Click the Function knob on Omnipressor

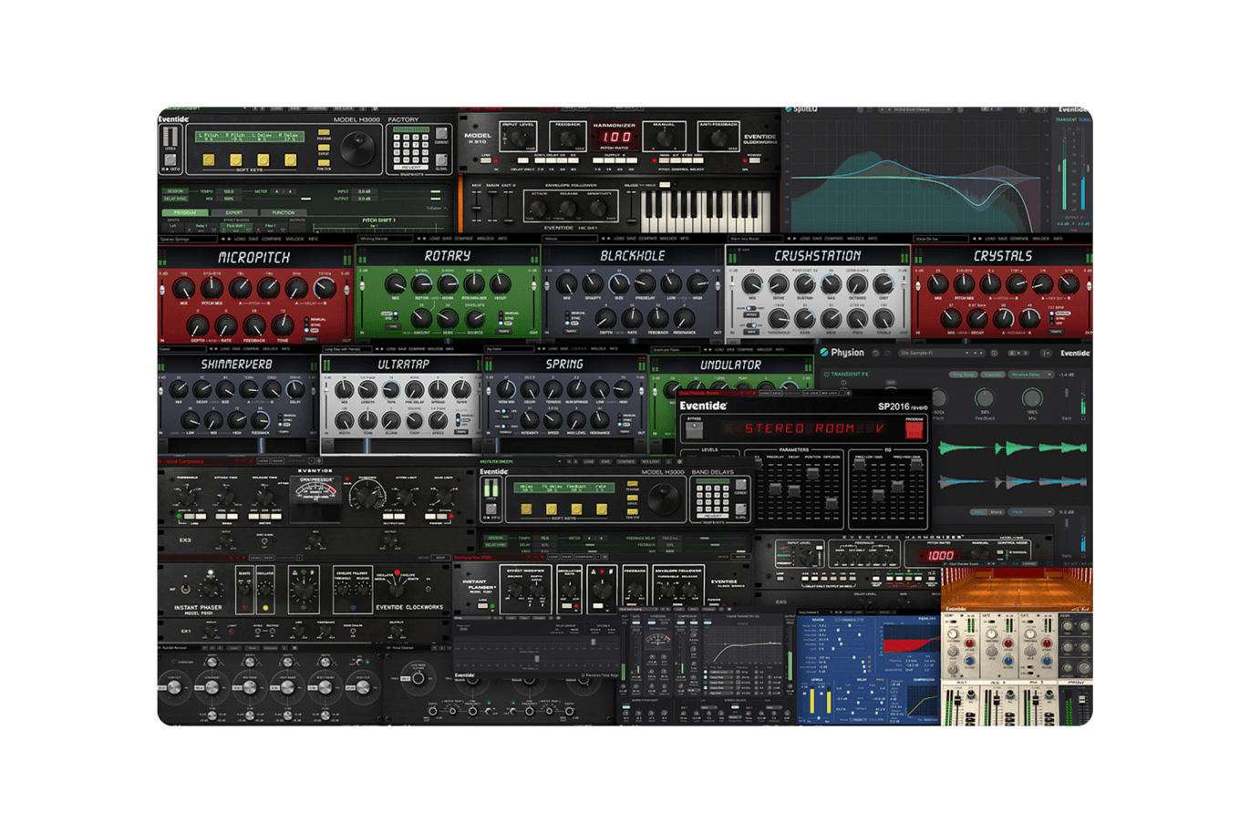(367, 497)
